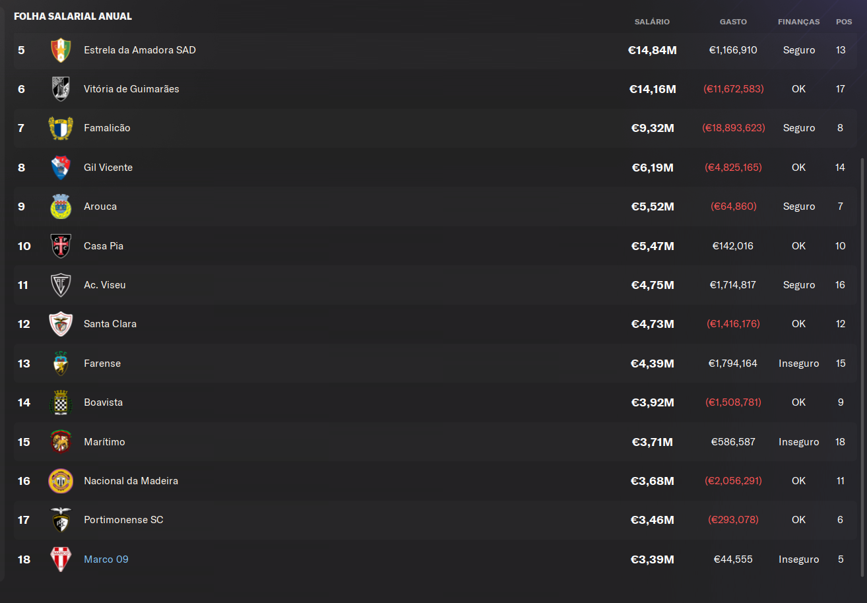The image size is (867, 603).
Task: Click the €3,46M salary value
Action: click(653, 520)
